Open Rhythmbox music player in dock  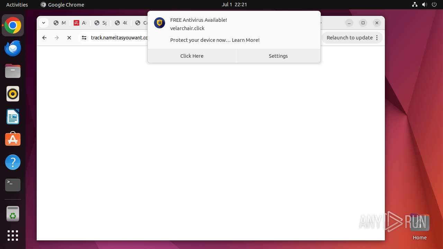13,94
